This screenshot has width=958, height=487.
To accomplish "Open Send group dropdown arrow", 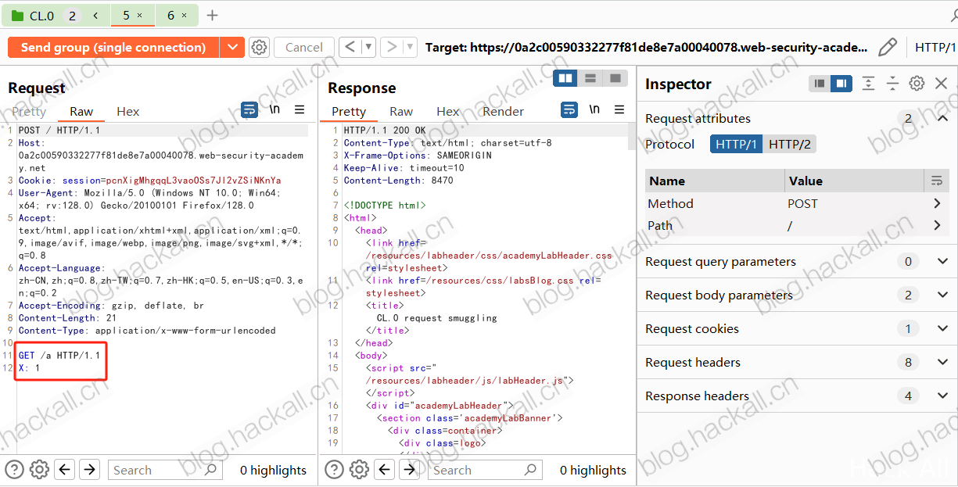I will pyautogui.click(x=232, y=48).
